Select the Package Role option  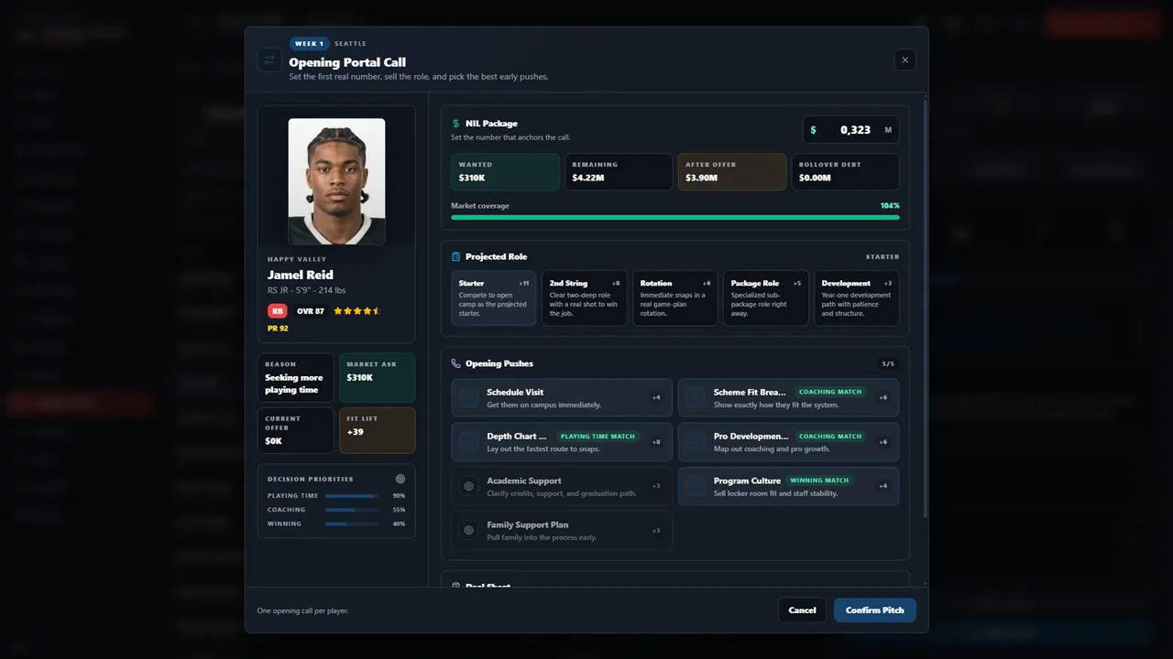[766, 298]
